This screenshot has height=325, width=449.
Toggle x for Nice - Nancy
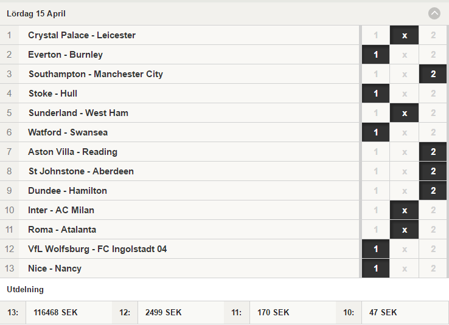tap(404, 269)
